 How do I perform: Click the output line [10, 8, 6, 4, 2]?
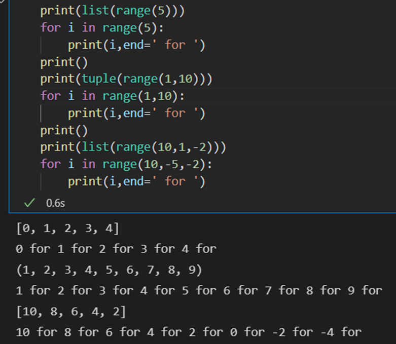(x=71, y=312)
